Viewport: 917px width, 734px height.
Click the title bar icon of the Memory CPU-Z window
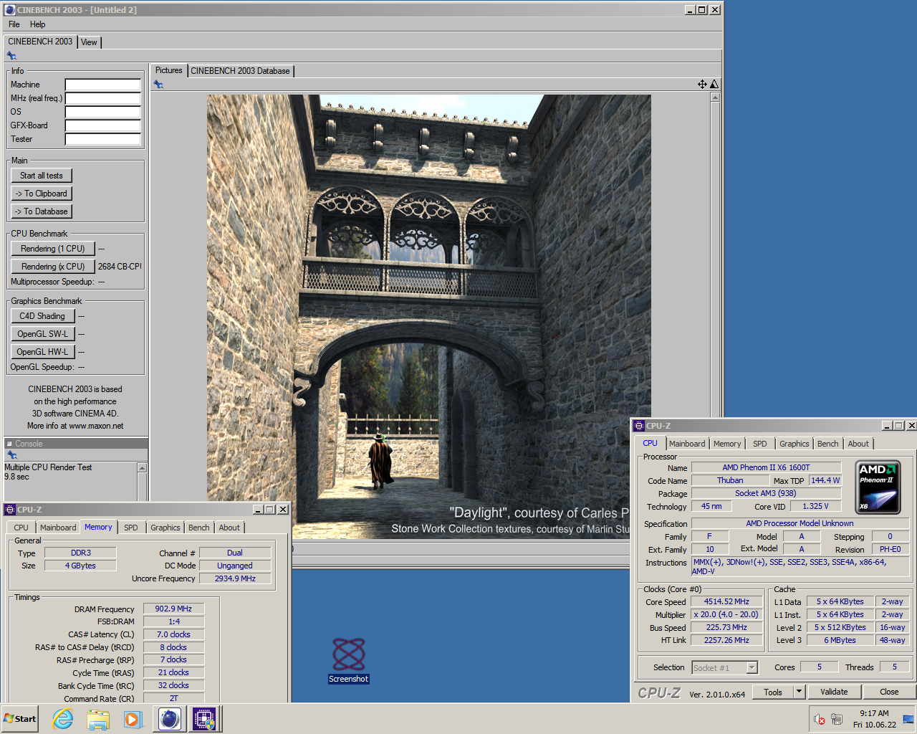click(x=10, y=510)
